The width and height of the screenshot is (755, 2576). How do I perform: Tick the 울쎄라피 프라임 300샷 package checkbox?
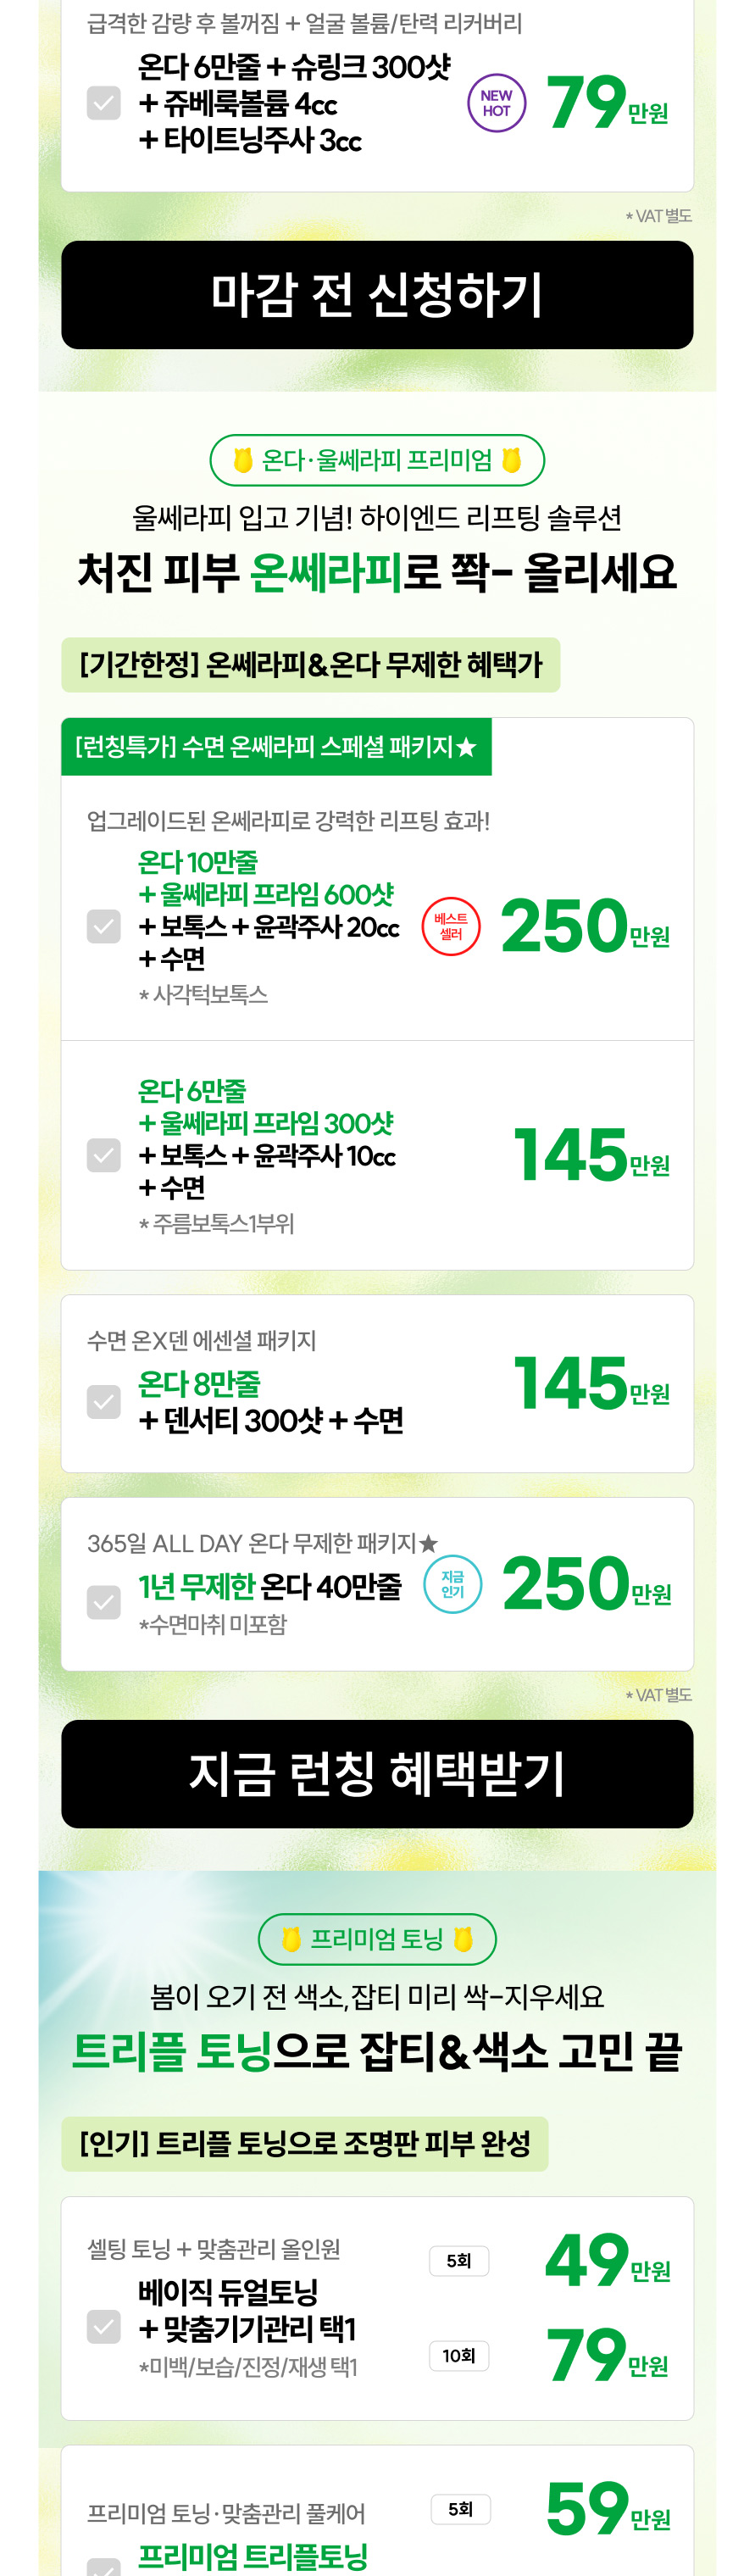click(104, 1155)
